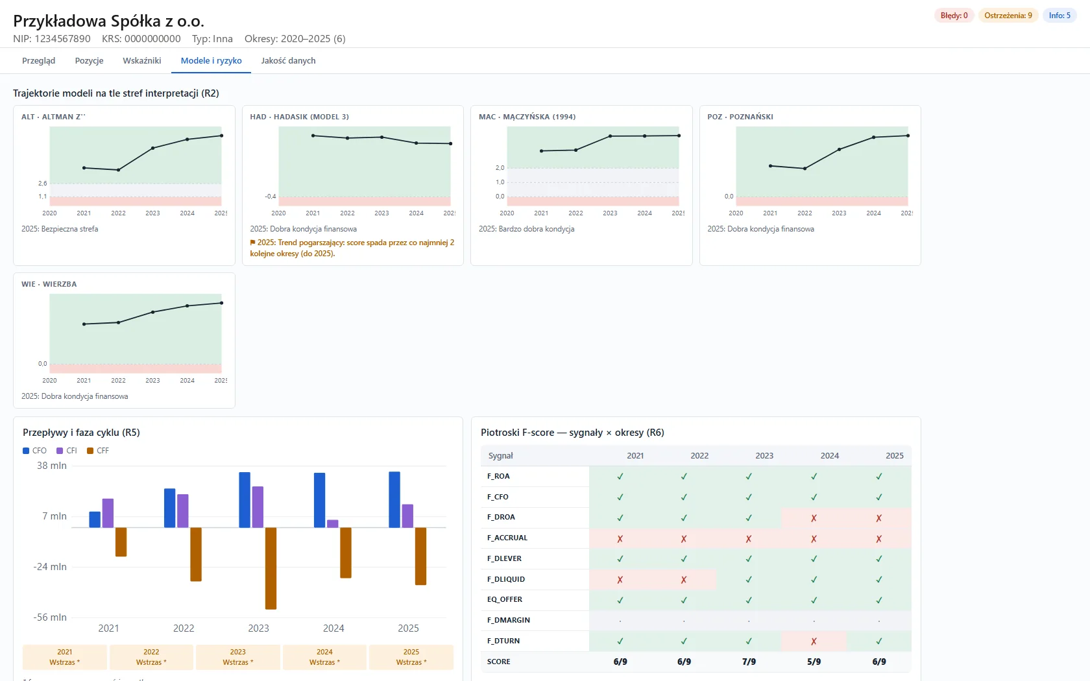1090x681 pixels.
Task: Select the Jakość danych tab
Action: 288,61
